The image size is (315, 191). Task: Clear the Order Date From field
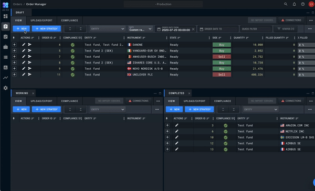pos(193,29)
